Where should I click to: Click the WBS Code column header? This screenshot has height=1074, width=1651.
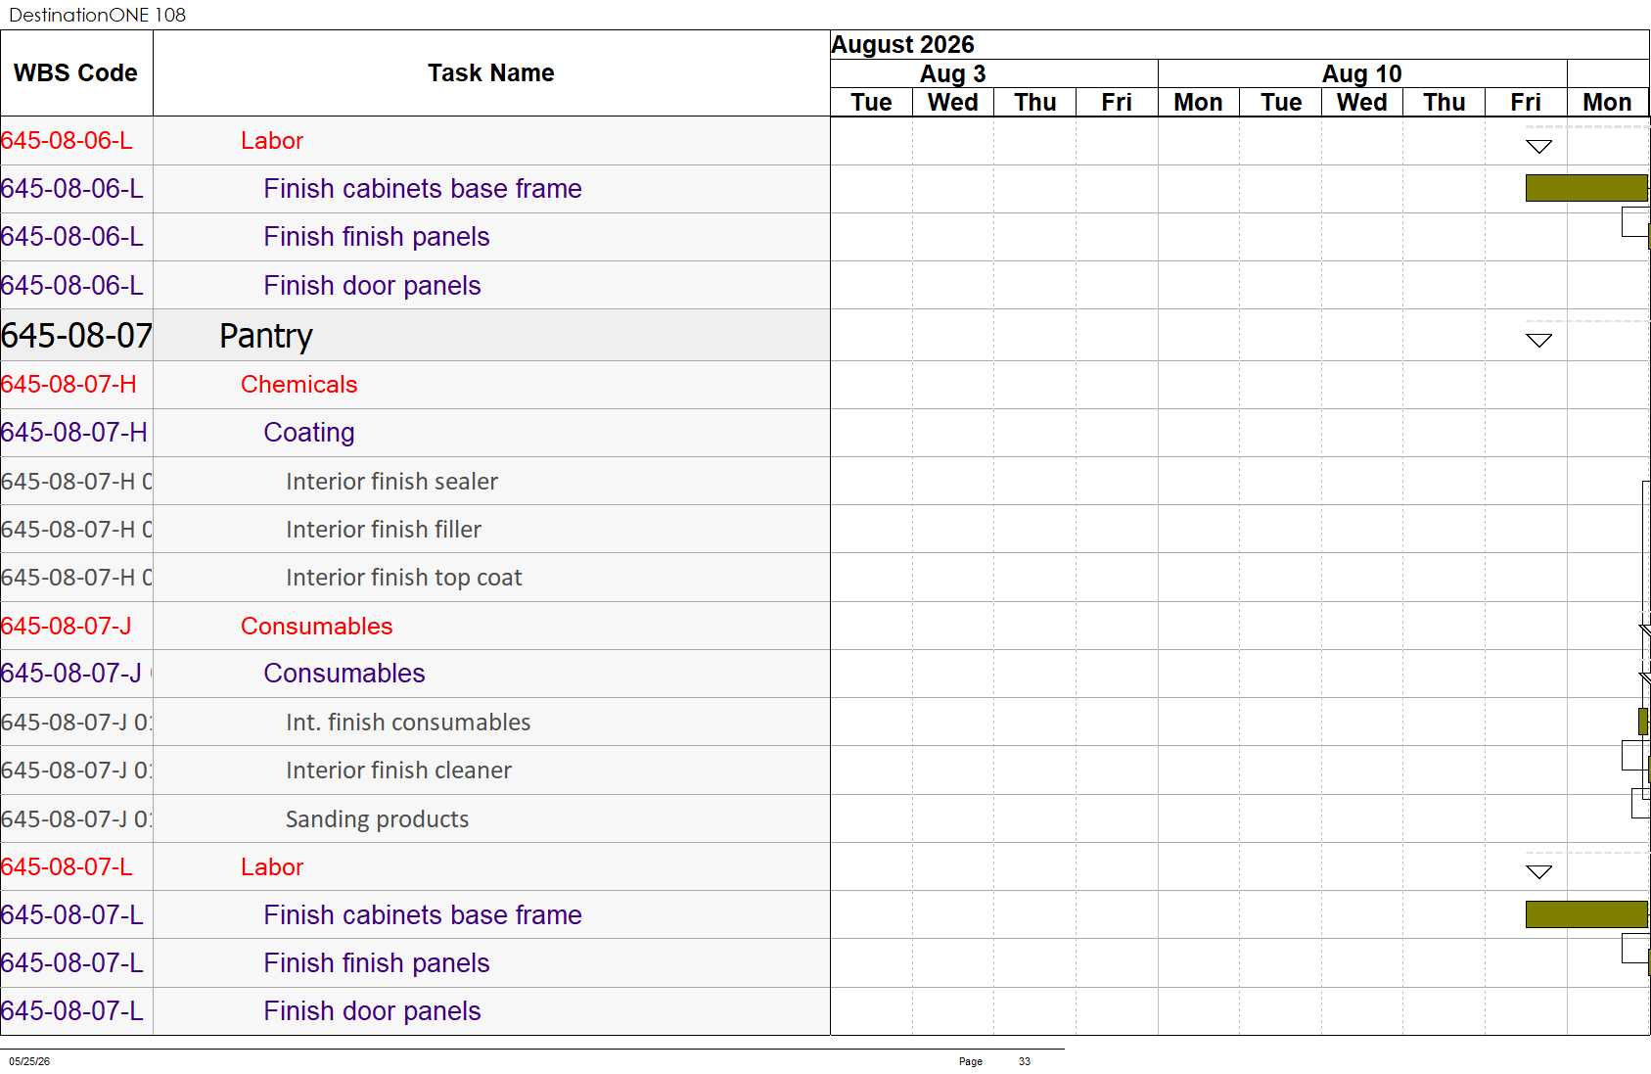76,73
